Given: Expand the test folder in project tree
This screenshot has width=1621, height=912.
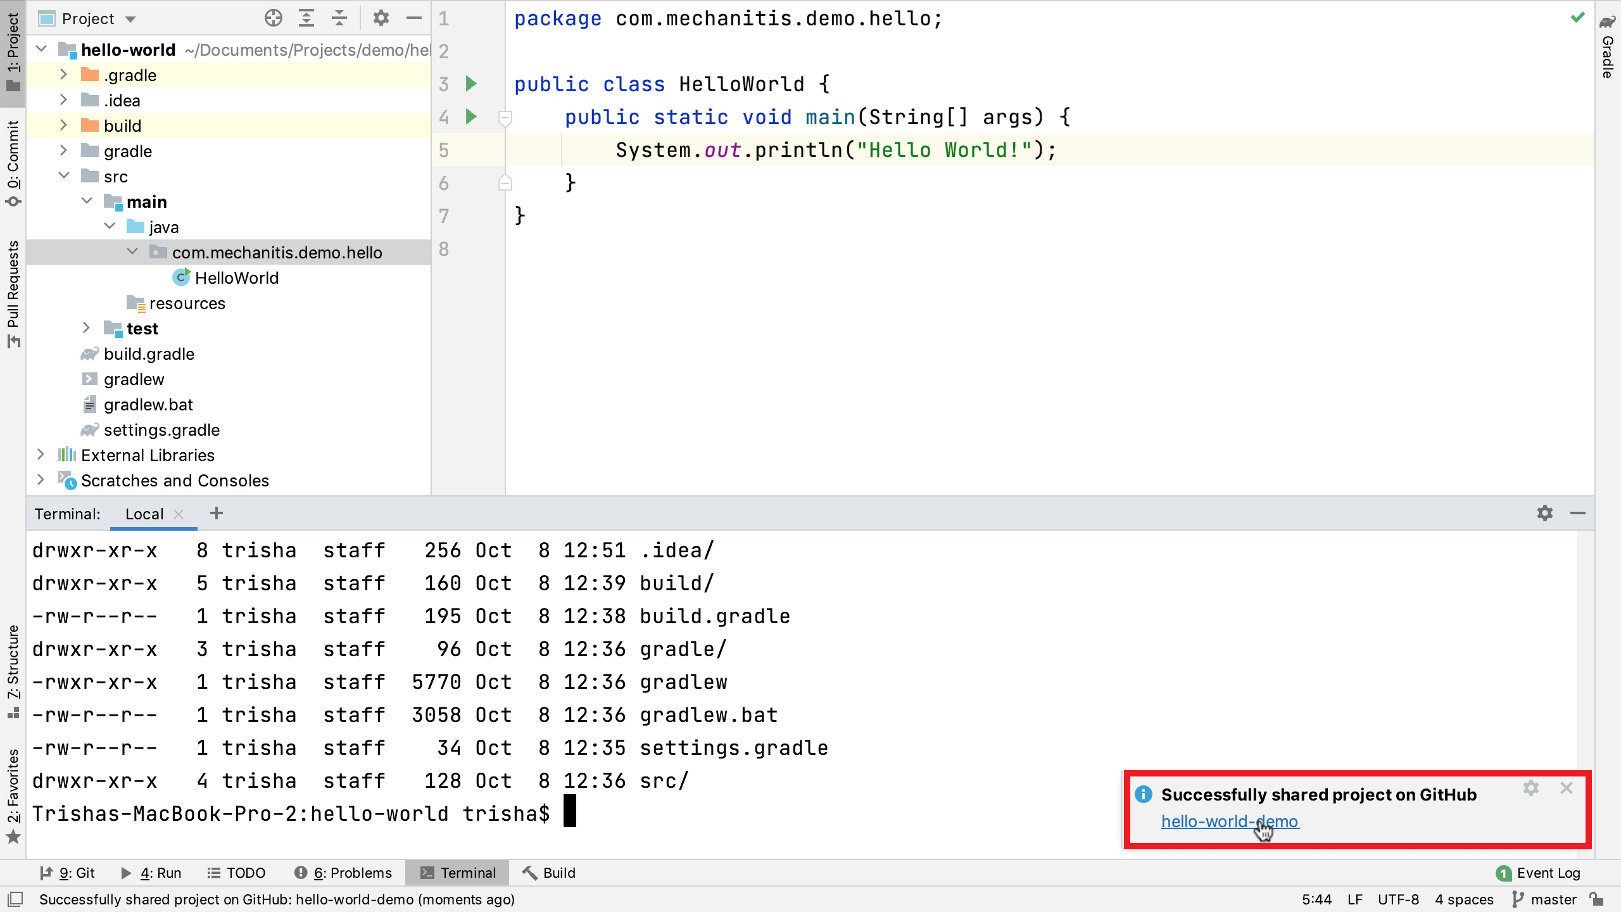Looking at the screenshot, I should 87,329.
